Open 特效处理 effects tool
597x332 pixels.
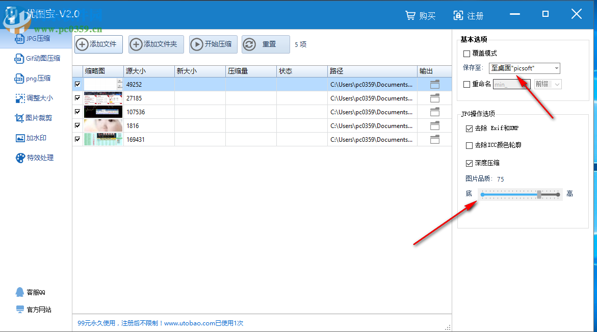click(x=34, y=158)
